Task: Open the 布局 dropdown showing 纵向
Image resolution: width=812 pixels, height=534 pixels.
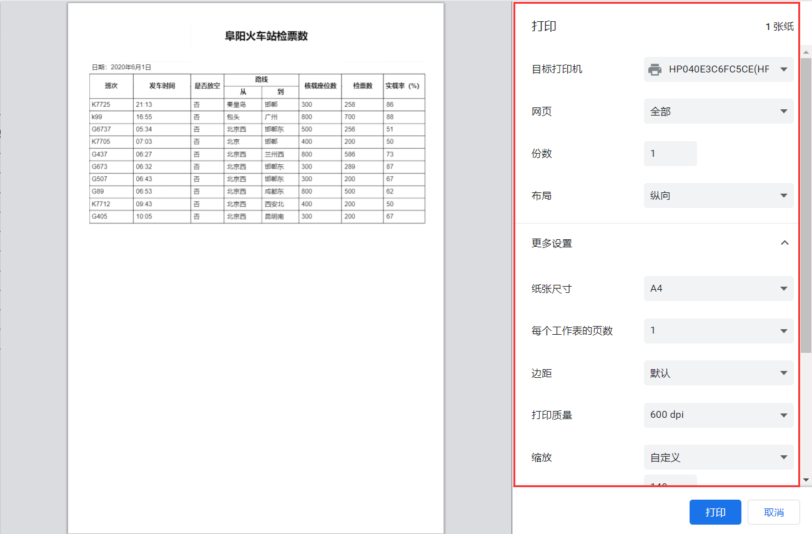Action: click(x=719, y=195)
